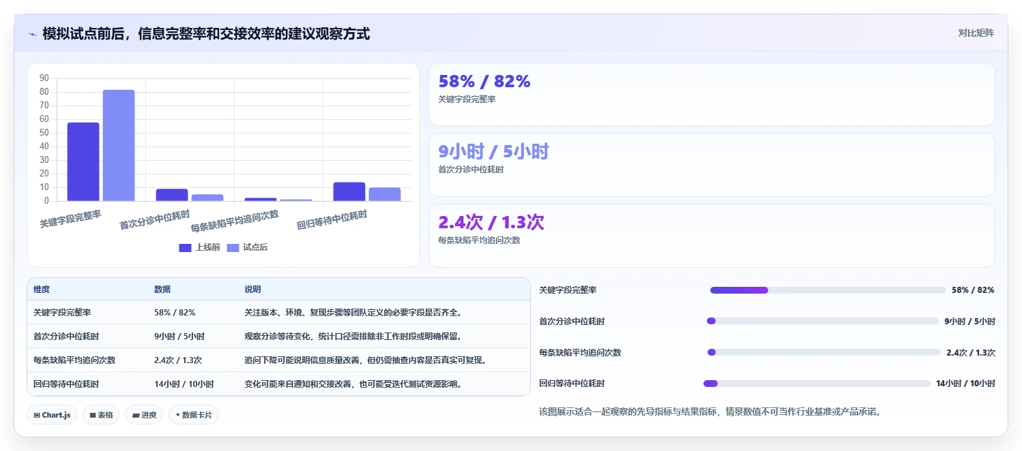Open the large 2.4次 / 1.3次 data card
The height and width of the screenshot is (451, 1022).
[712, 236]
